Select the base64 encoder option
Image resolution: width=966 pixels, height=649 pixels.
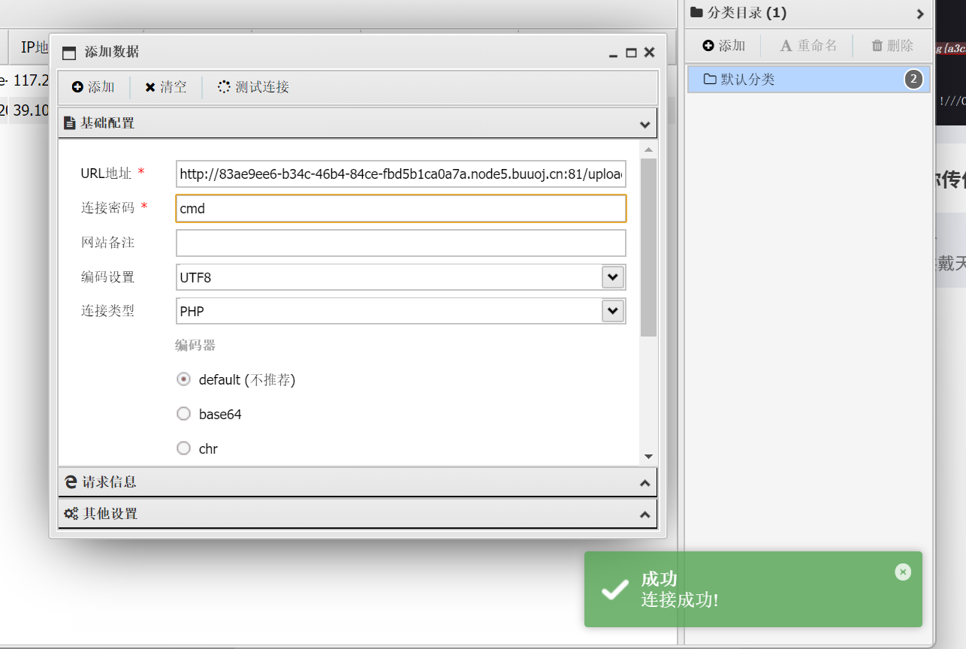(x=183, y=414)
